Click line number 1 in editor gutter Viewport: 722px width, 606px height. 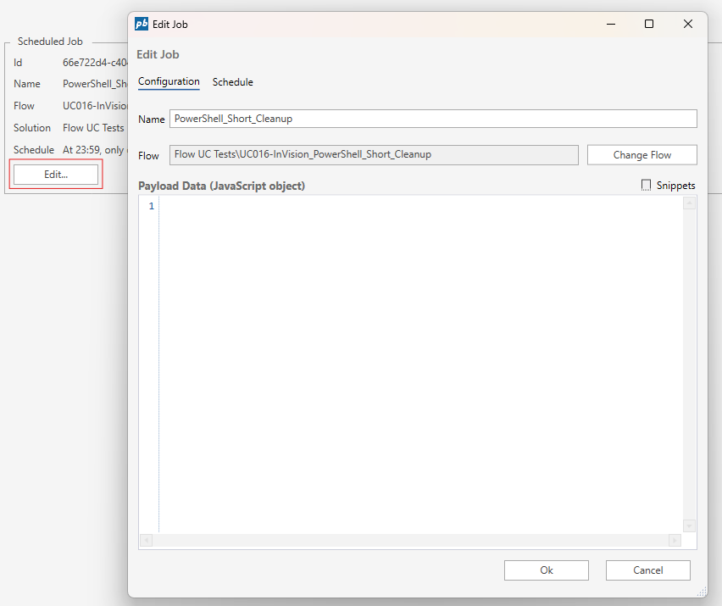click(x=152, y=207)
